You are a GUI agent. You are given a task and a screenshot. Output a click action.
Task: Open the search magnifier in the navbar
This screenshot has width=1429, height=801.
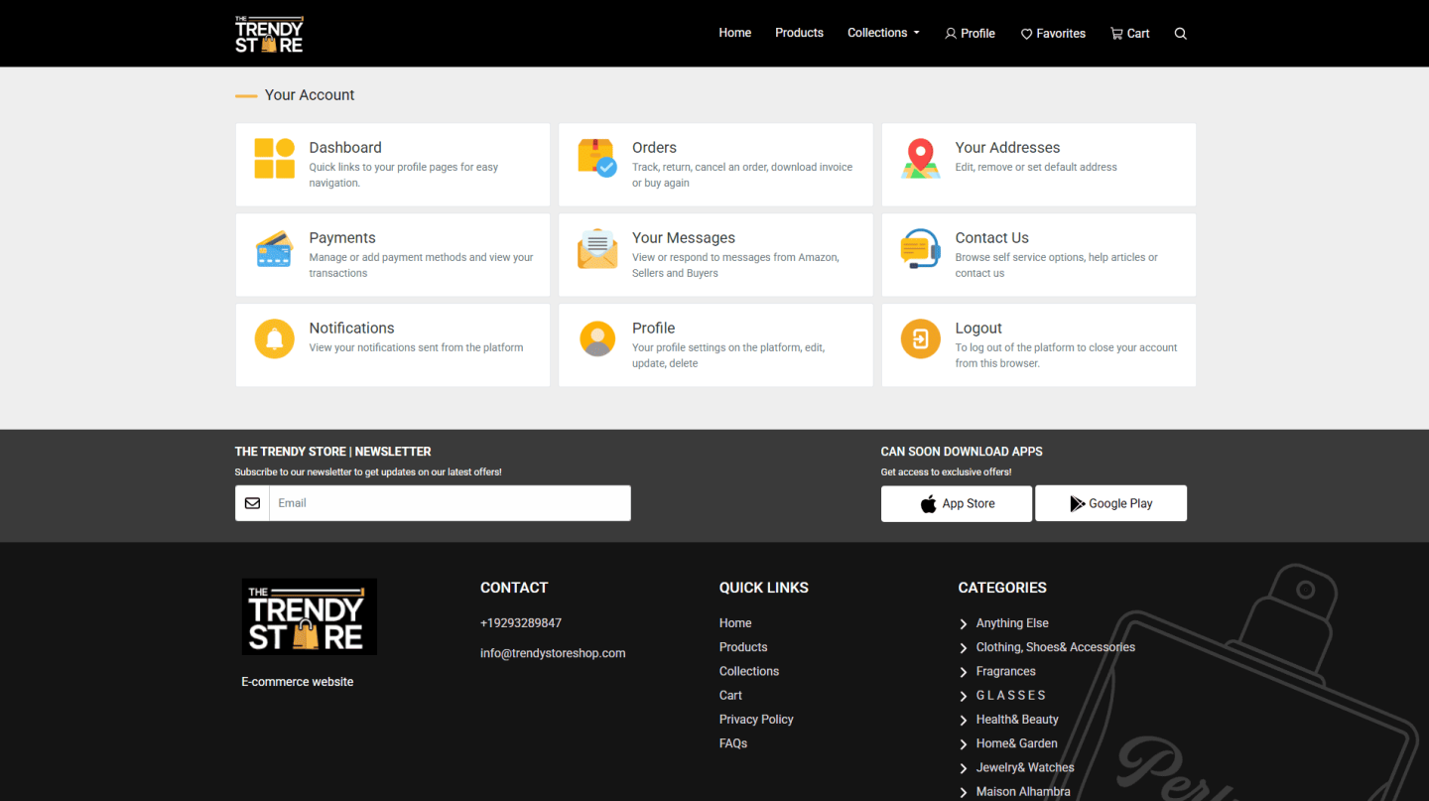pos(1180,34)
